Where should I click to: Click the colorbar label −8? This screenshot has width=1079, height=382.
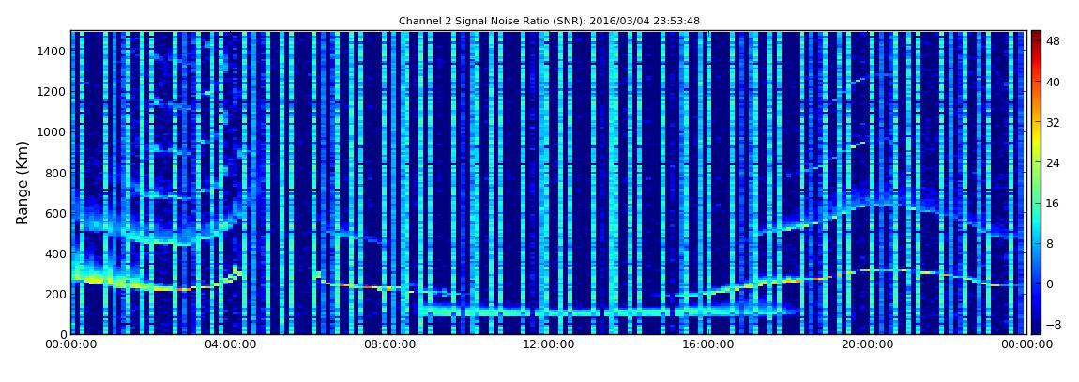coord(1053,324)
